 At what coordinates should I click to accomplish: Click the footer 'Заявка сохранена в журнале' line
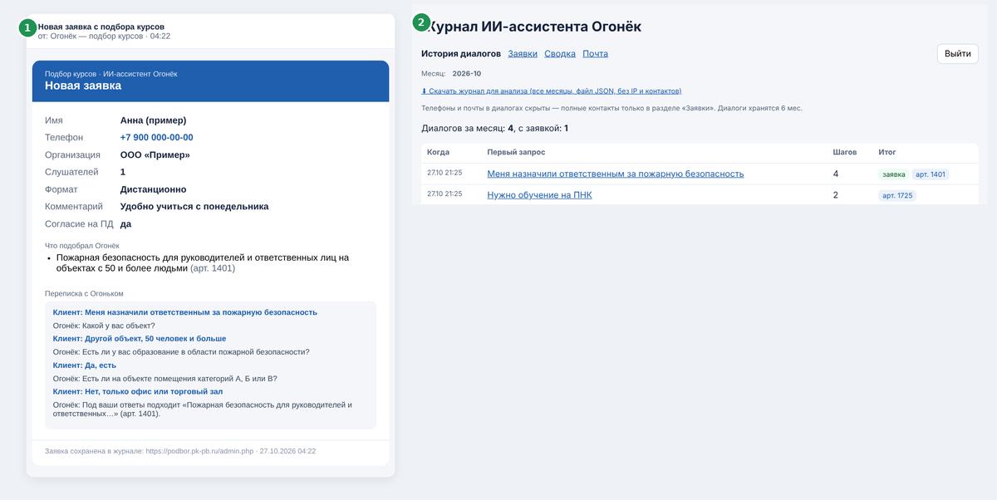tap(180, 451)
